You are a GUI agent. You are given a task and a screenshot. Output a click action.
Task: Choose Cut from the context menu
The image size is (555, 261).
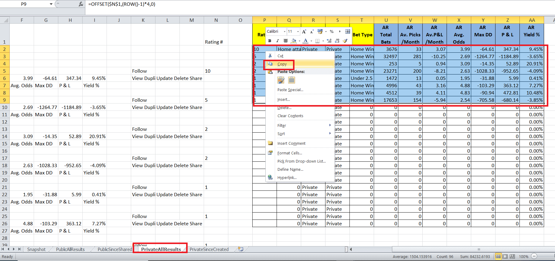coord(300,56)
